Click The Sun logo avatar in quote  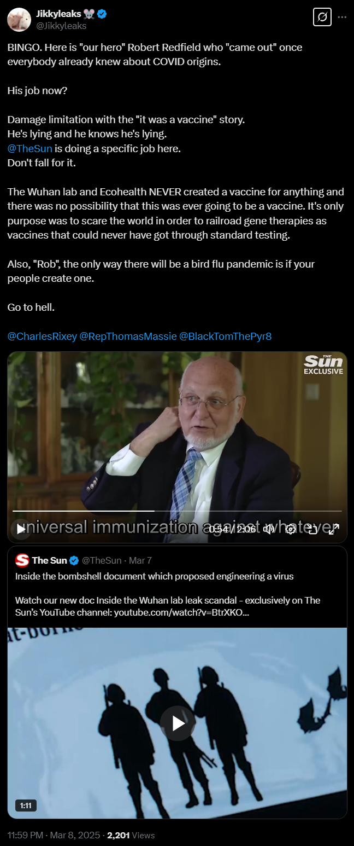pos(22,560)
